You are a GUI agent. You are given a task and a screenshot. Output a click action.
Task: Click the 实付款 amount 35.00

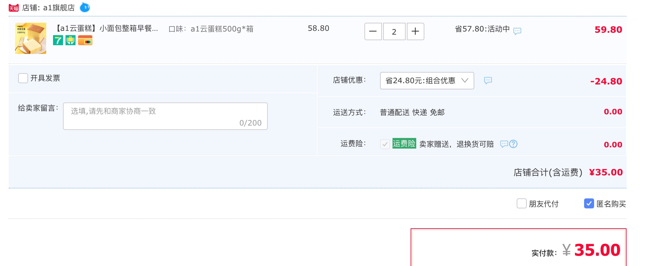pos(597,250)
